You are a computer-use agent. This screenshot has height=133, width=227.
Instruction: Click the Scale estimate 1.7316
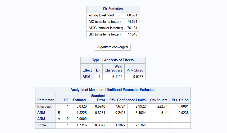[x=80, y=126]
